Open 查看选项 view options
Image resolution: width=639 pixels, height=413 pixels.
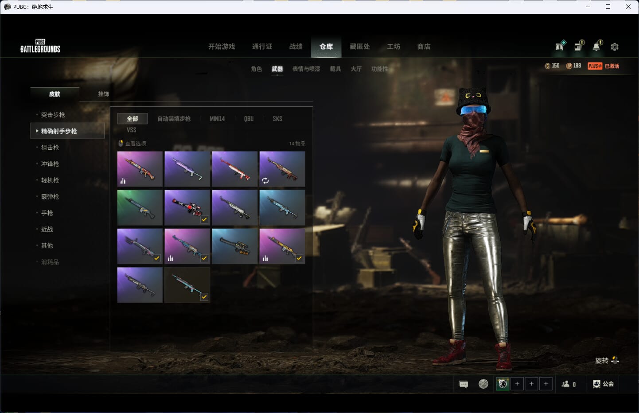coord(136,144)
